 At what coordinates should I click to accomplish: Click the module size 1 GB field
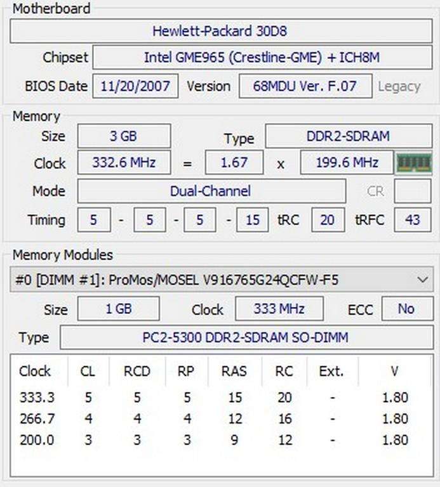click(x=119, y=309)
